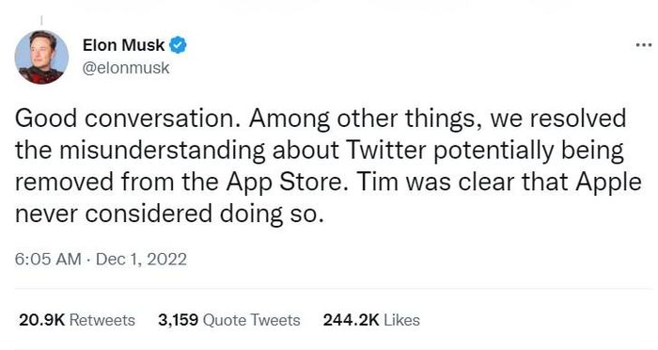
Task: Click the word "Apple" in the tweet
Action: coord(608,183)
